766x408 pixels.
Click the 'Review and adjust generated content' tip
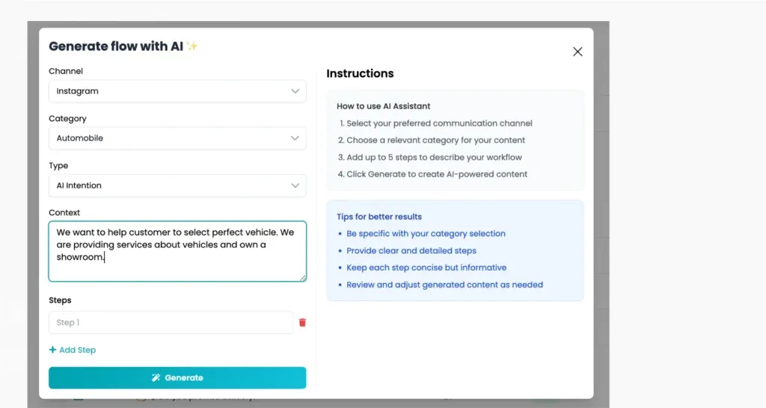(444, 285)
